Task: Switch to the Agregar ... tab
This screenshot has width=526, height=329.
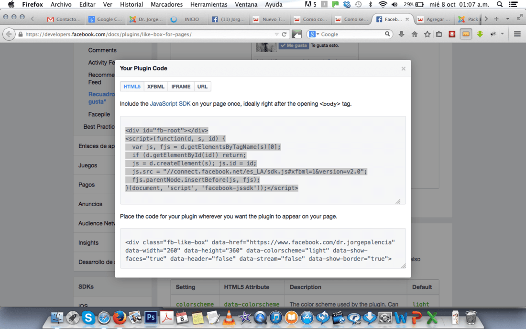Action: coord(434,20)
